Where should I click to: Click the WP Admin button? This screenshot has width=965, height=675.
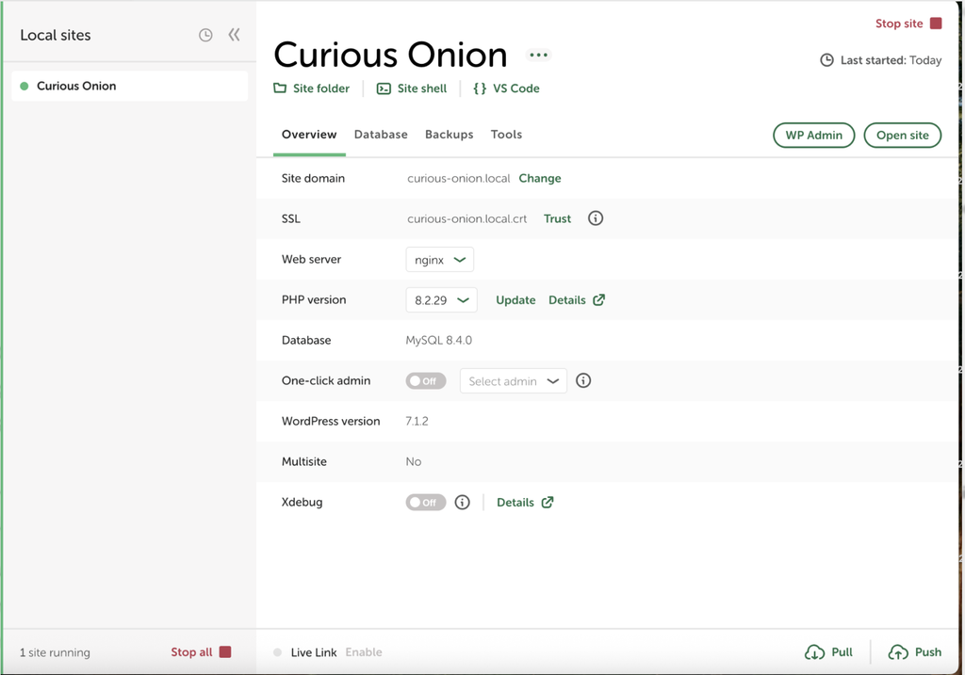(x=813, y=136)
